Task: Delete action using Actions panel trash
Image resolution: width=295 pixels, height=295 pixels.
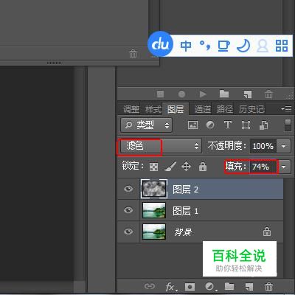Action: pos(268,94)
